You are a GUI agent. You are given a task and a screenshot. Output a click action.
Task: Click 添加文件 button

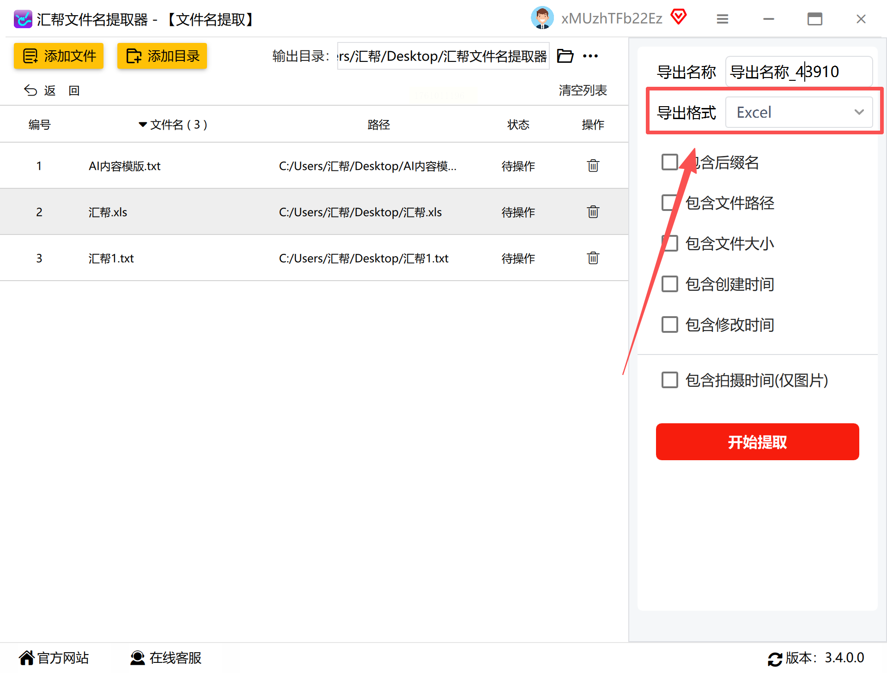(59, 56)
